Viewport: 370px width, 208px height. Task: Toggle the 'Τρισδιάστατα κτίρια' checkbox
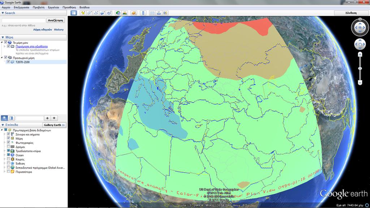9,151
